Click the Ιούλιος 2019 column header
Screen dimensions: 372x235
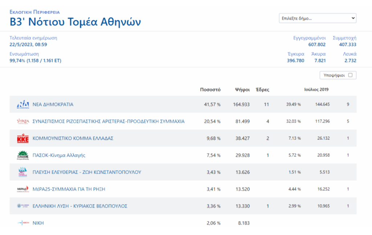[x=316, y=90]
